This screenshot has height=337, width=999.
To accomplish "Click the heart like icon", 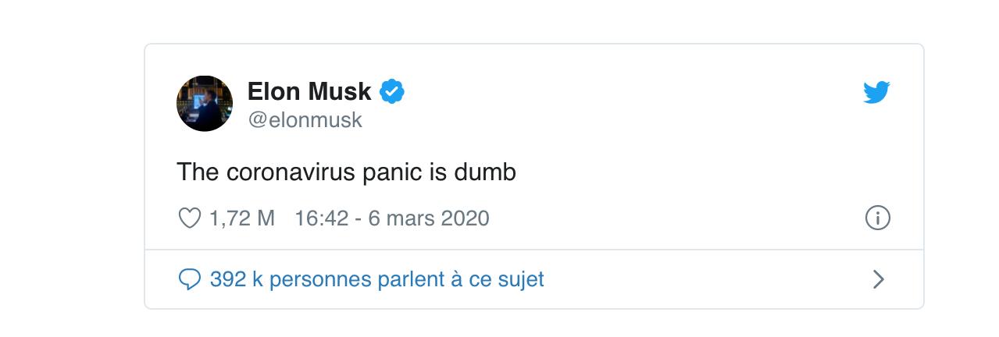I will [x=190, y=218].
